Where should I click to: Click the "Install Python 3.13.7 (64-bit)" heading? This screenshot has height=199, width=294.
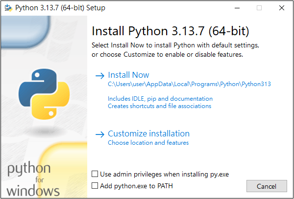click(x=171, y=31)
